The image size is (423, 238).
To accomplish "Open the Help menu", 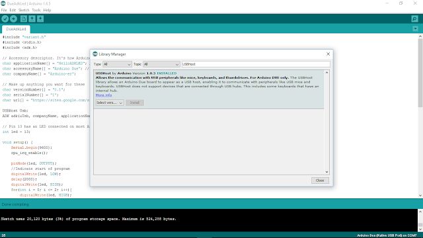I will pos(47,11).
